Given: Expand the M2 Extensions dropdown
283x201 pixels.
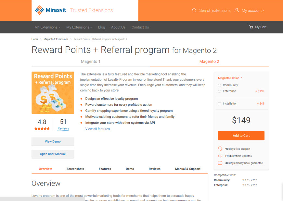Looking at the screenshot, I should (x=79, y=27).
